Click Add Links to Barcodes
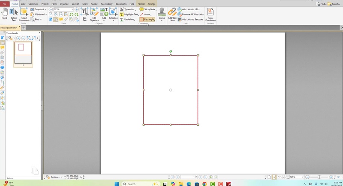This screenshot has width=343, height=186. 190,19
